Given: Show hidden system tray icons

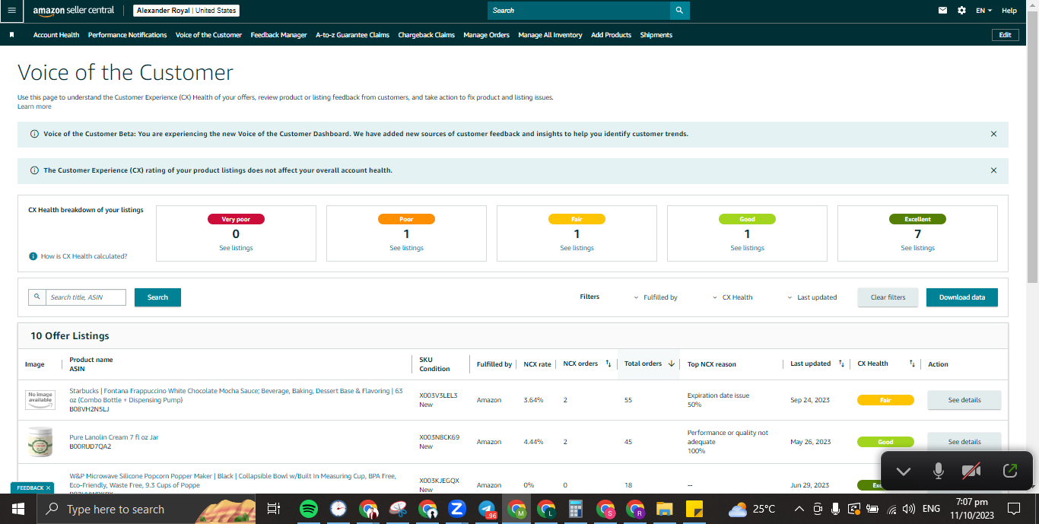Looking at the screenshot, I should [x=799, y=509].
